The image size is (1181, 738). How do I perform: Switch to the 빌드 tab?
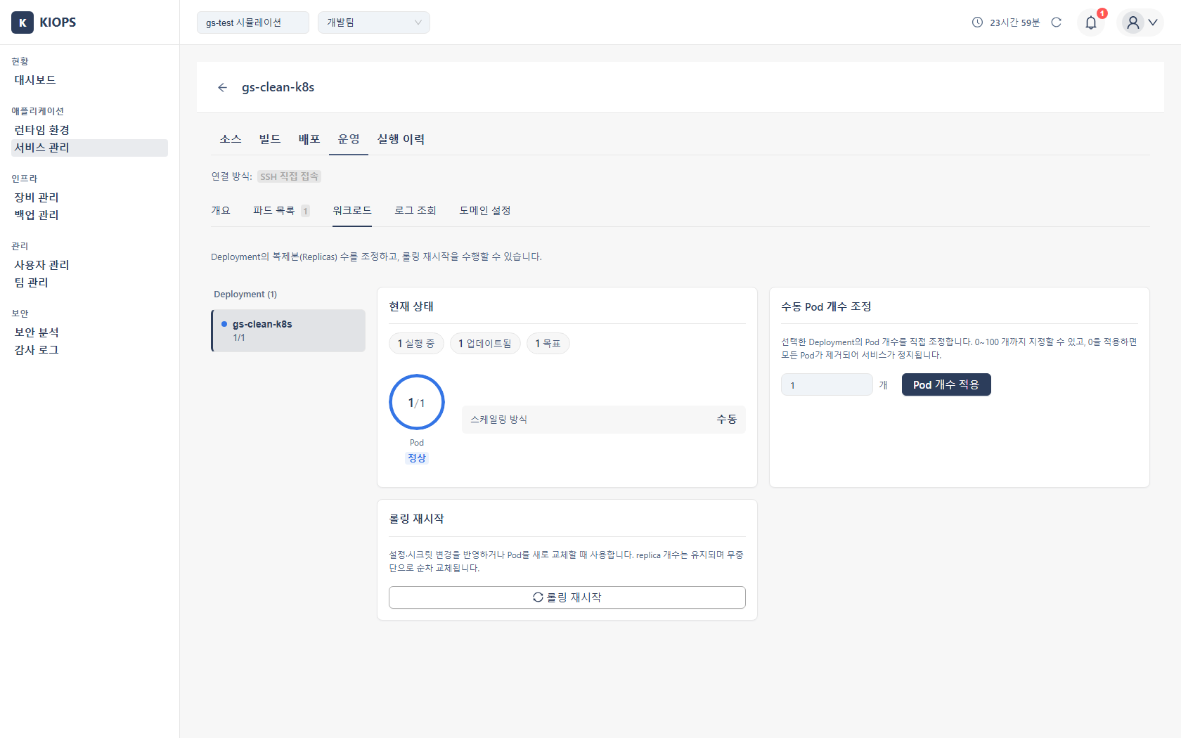[x=270, y=139]
